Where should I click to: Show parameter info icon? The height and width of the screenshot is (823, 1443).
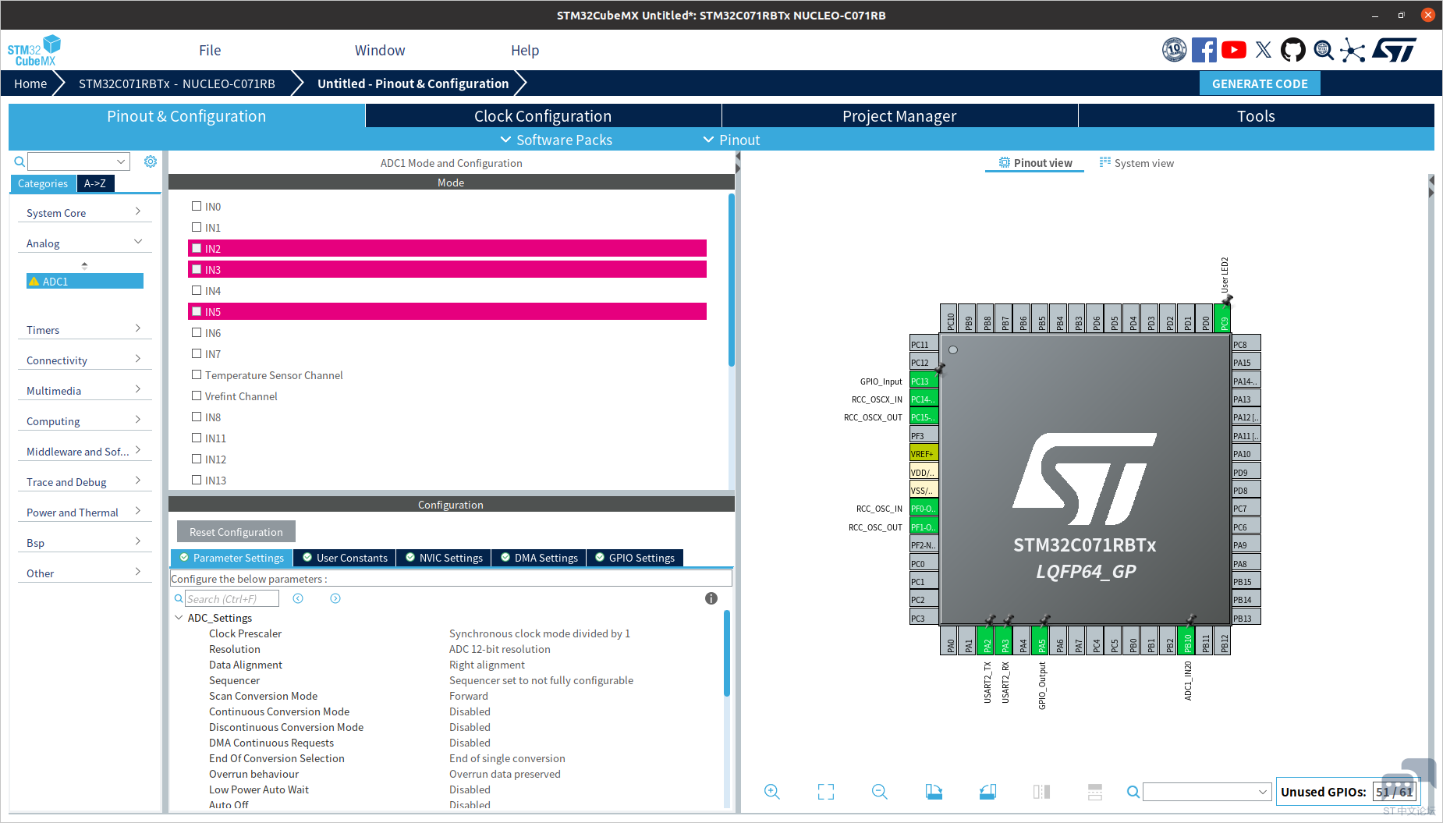711,598
